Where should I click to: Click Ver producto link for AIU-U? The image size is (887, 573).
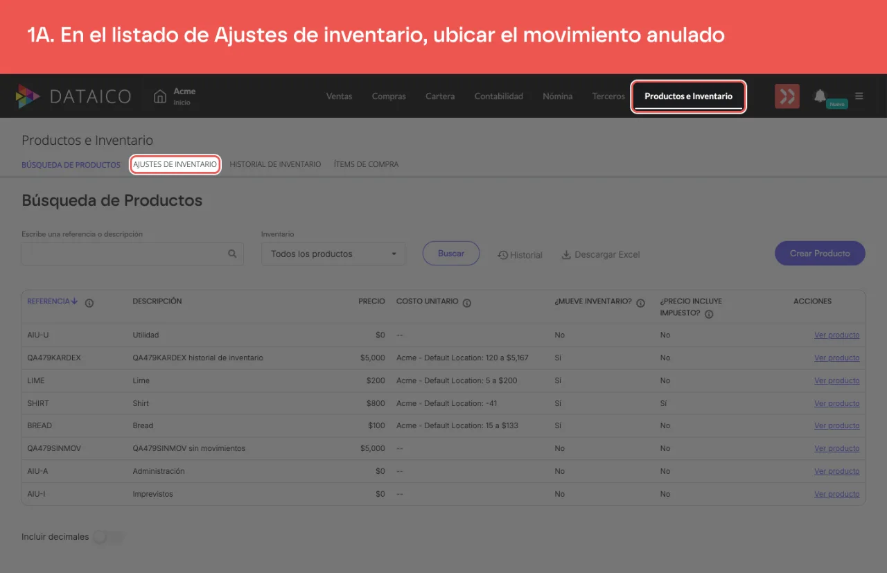[836, 335]
